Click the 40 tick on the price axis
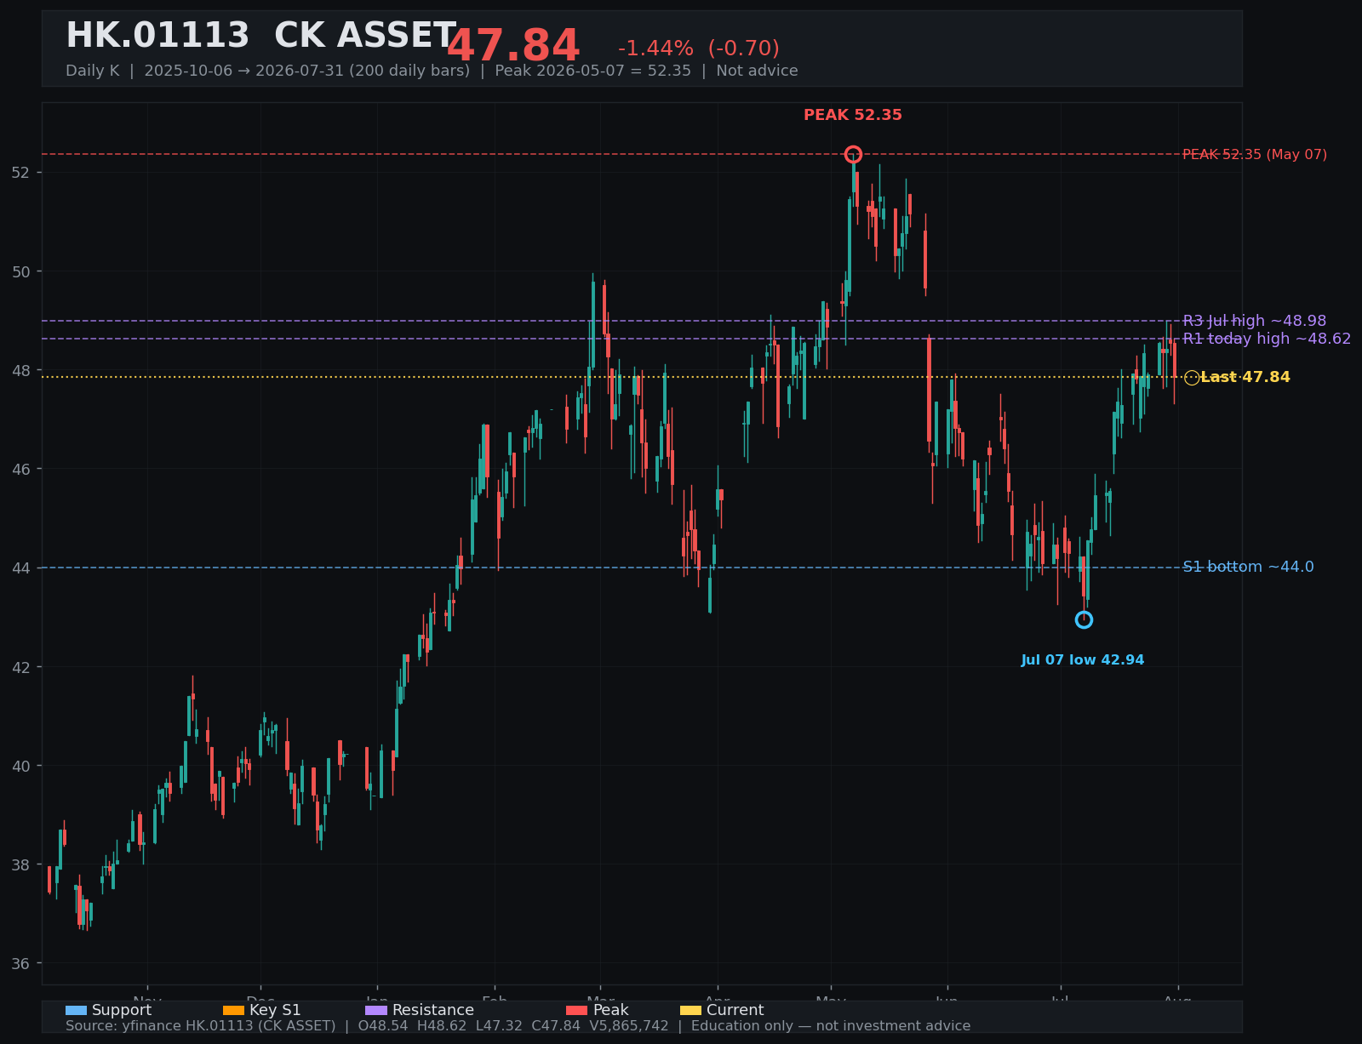The height and width of the screenshot is (1044, 1362). point(20,766)
